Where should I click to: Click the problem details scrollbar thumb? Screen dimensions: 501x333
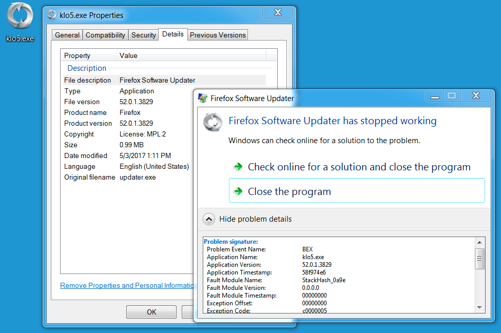pyautogui.click(x=479, y=259)
